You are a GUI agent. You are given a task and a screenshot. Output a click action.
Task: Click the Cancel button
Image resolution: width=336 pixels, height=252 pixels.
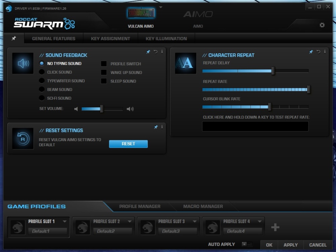click(318, 245)
